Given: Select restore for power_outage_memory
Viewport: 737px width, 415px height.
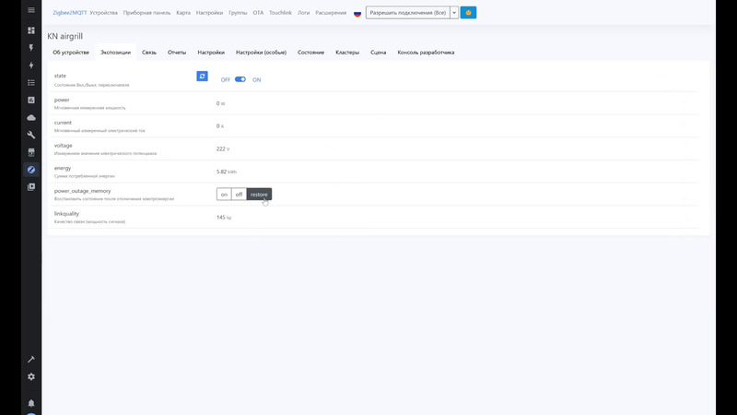Looking at the screenshot, I should [x=259, y=194].
